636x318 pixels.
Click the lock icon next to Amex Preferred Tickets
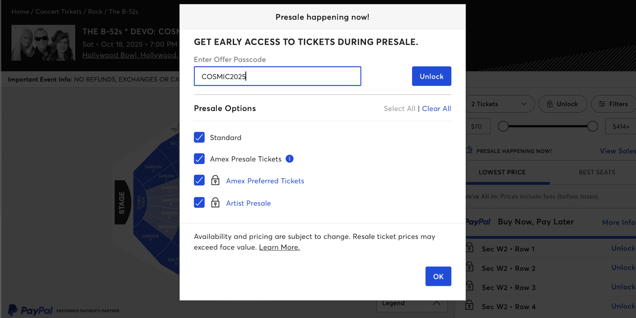[x=215, y=180]
